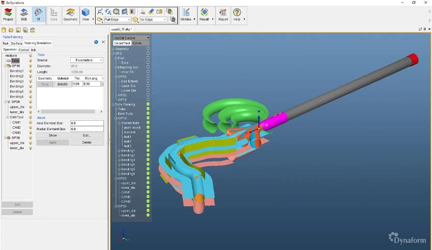432x250 pixels.
Task: Click the Show mesh button
Action: 53,135
